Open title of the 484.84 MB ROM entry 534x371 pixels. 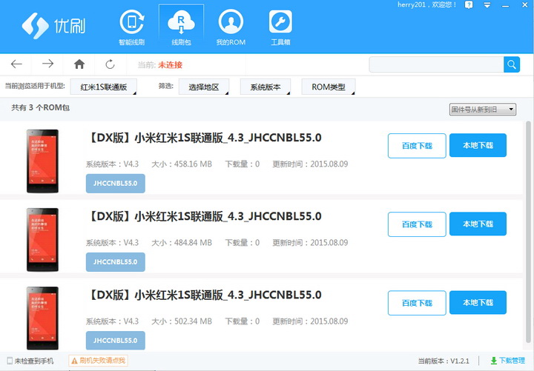[x=204, y=216]
